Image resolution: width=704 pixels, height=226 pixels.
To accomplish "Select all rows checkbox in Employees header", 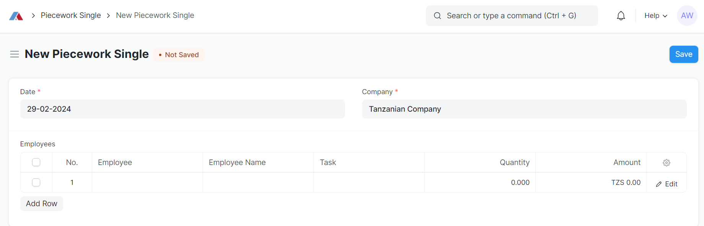I will 36,162.
